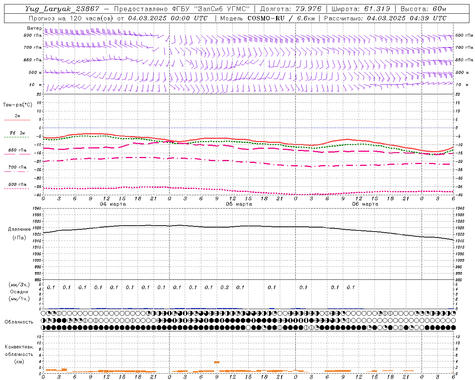This screenshot has height=380, width=475.
Task: Click the Осадки precipitation label
Action: coord(19,292)
